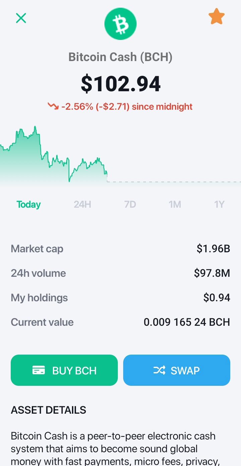
Task: Select the 24h volume value $97.8M
Action: pos(212,273)
